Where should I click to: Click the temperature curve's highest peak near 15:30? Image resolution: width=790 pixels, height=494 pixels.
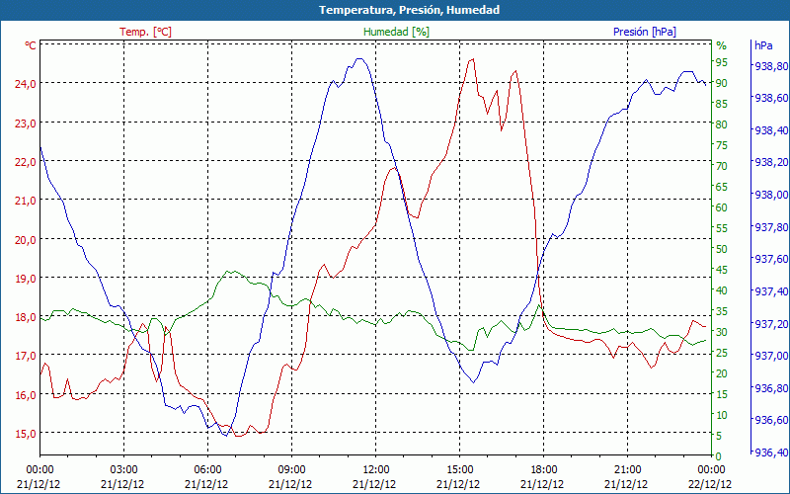[x=472, y=59]
